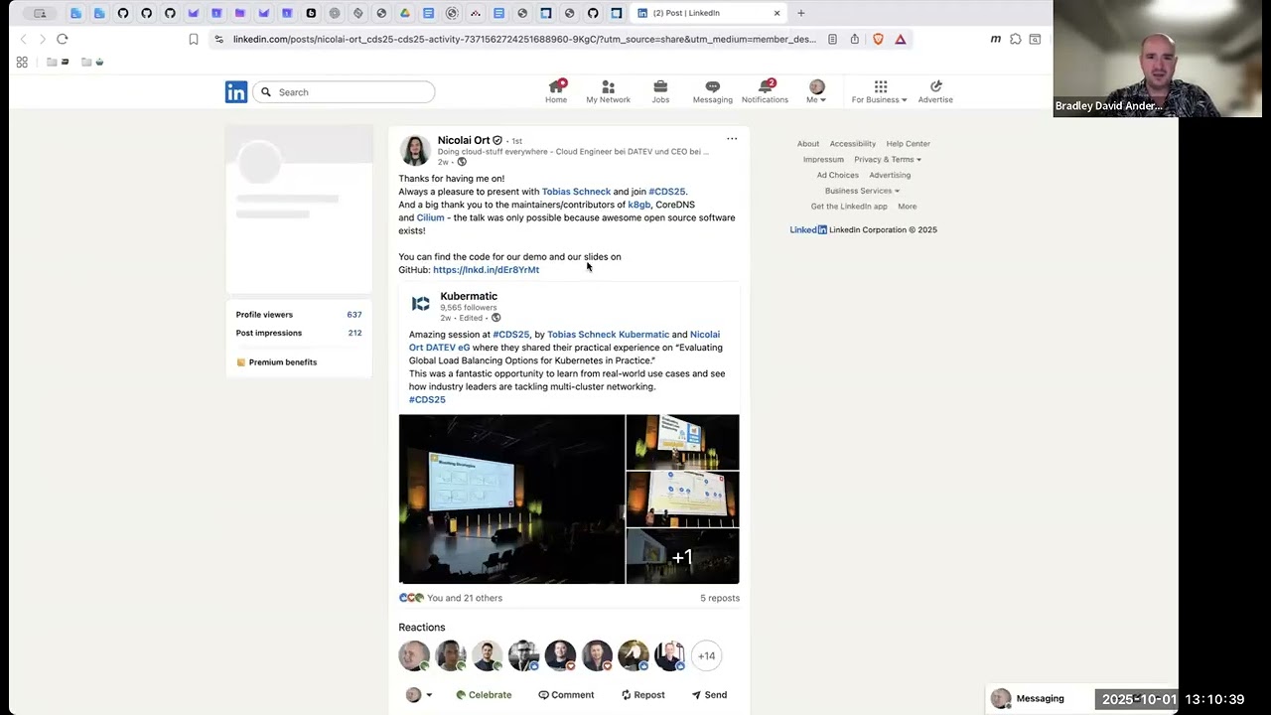Open the k8gb link
Screen dimensions: 1271x715
pos(638,205)
